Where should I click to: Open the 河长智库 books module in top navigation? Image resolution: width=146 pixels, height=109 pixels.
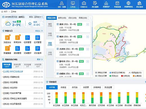pyautogui.click(x=140, y=4)
